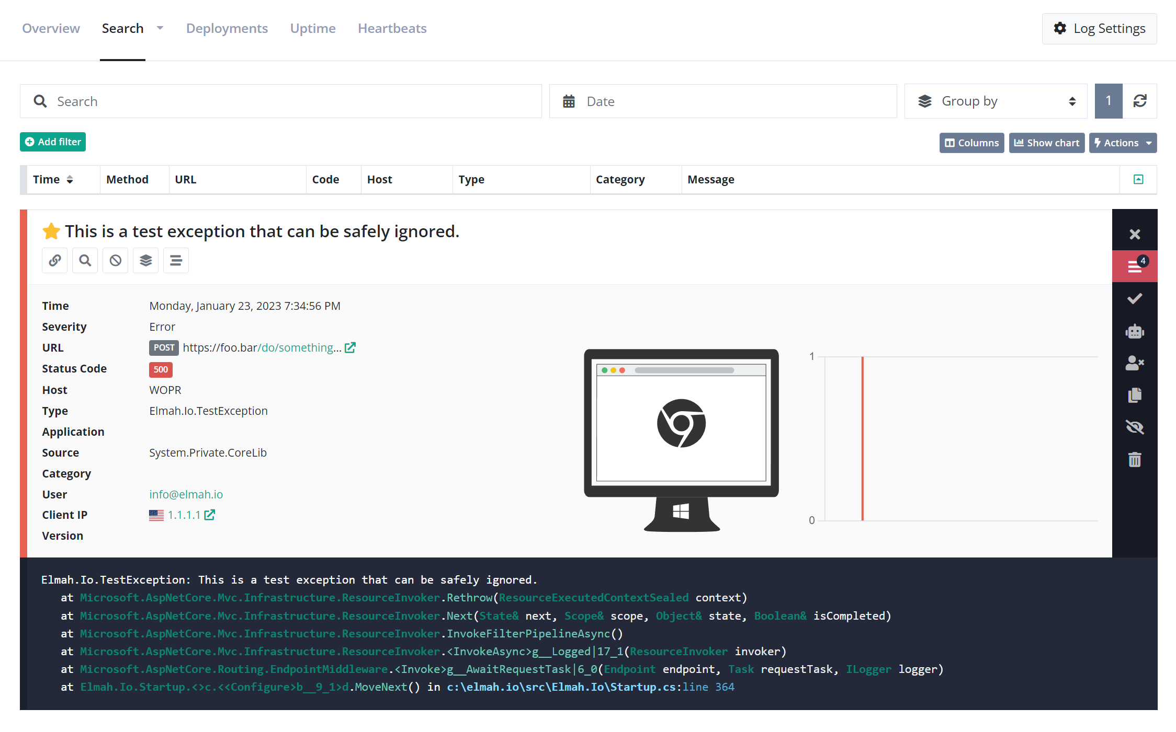
Task: Toggle the hide message eye-slash icon
Action: coord(1134,427)
